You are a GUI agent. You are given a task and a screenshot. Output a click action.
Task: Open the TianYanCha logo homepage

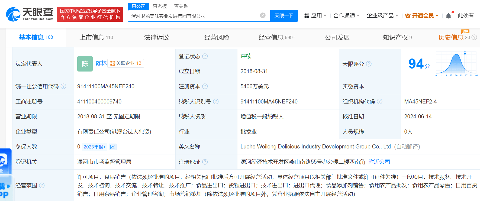(30, 14)
